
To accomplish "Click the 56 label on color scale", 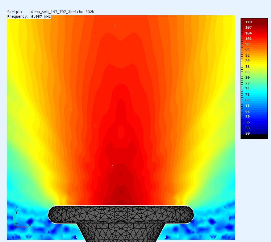I will 247,122.
